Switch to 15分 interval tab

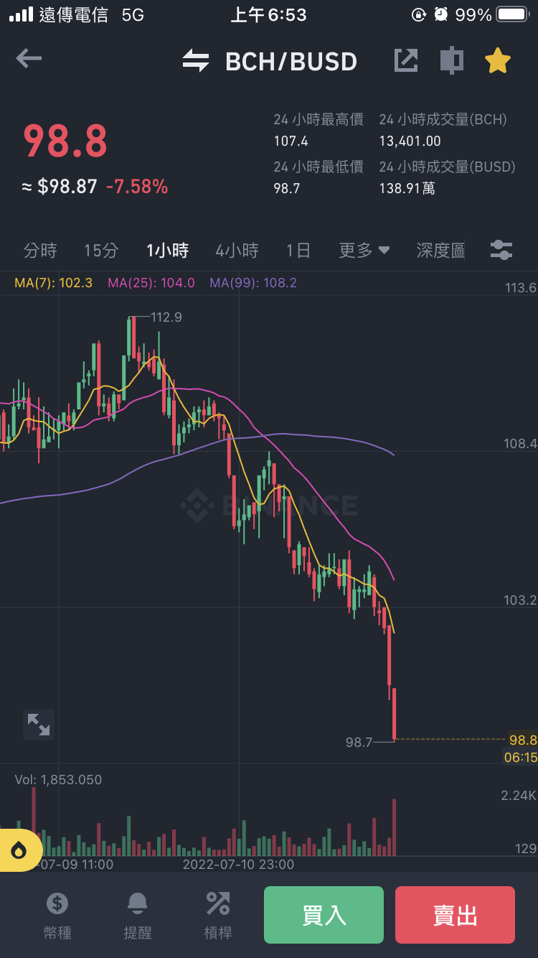[x=101, y=251]
